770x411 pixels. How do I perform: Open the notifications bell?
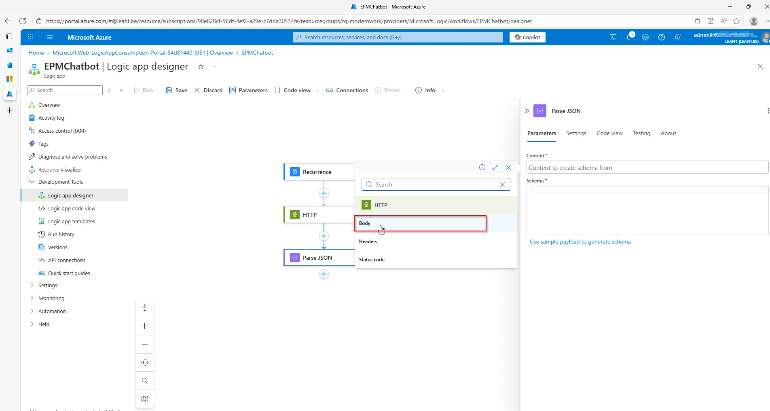coord(629,37)
